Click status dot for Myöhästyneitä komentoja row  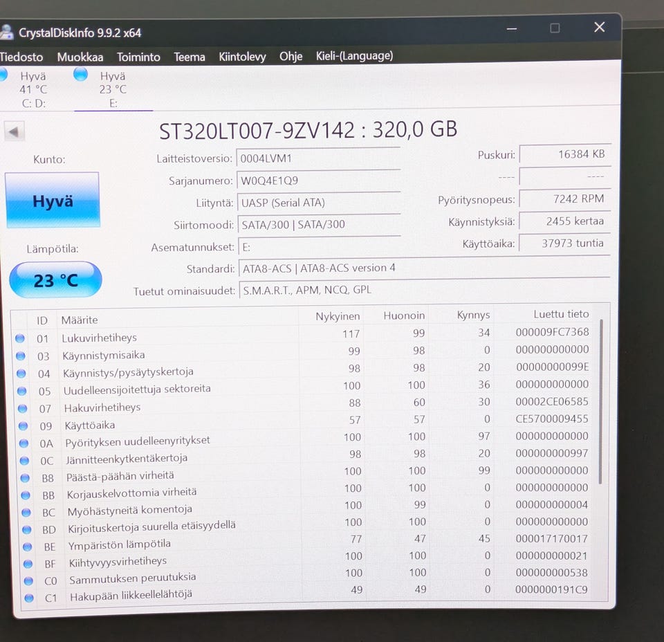point(26,513)
